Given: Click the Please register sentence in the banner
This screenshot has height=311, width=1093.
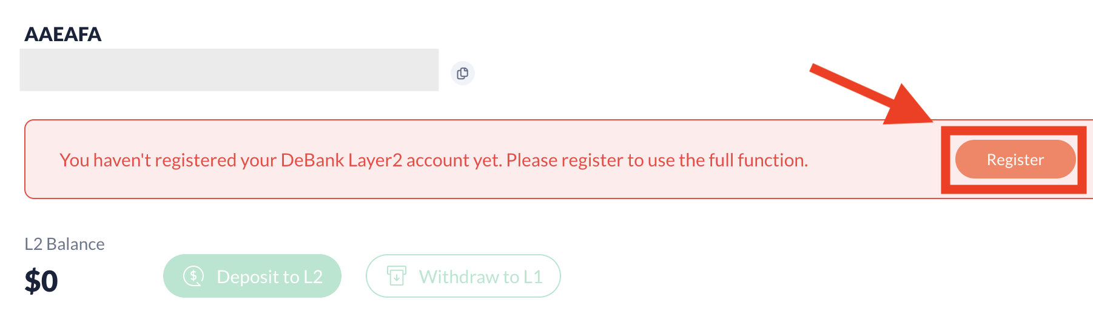Looking at the screenshot, I should 656,160.
